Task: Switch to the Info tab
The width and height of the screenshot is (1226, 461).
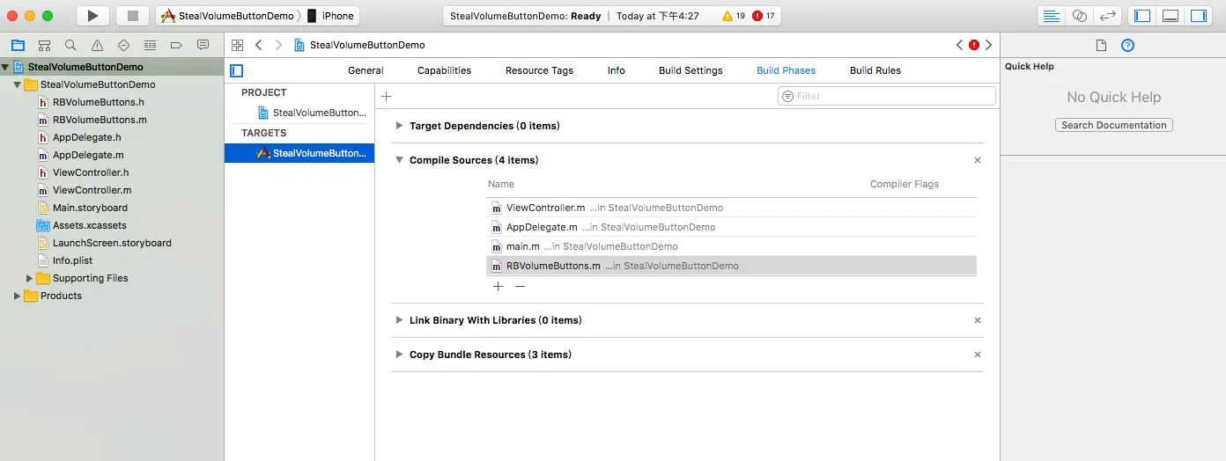Action: tap(617, 70)
